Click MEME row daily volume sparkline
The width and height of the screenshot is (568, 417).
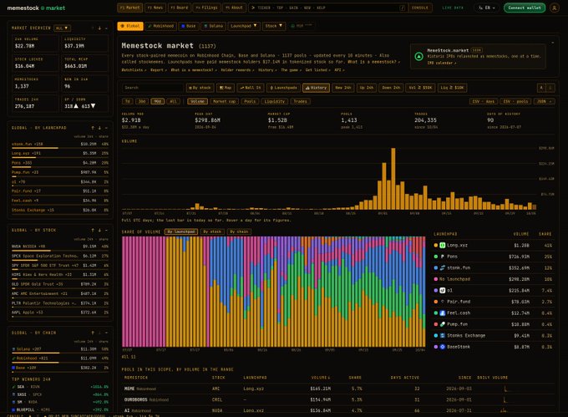point(505,389)
